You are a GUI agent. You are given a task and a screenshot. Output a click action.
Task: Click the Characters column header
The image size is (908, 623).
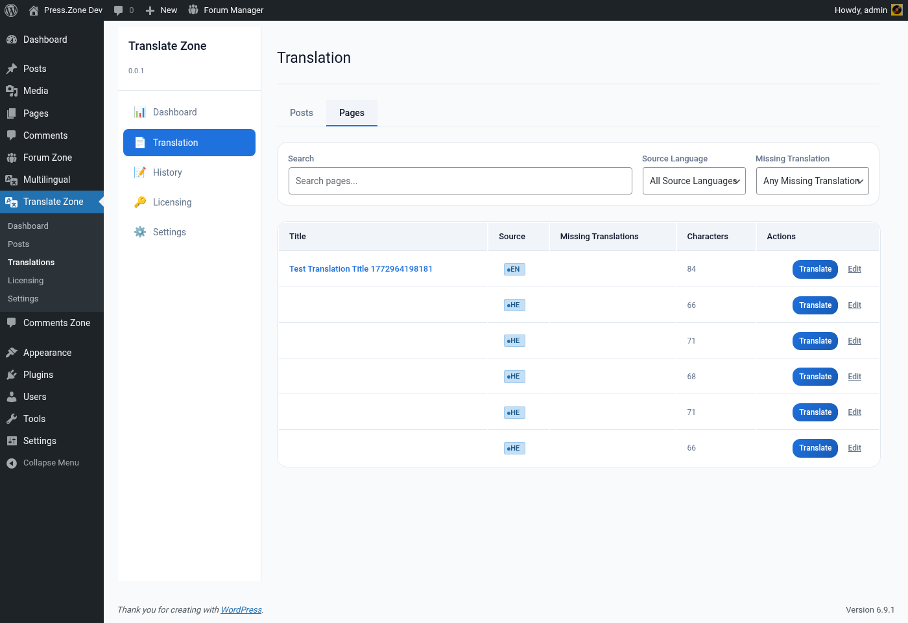[716, 237]
